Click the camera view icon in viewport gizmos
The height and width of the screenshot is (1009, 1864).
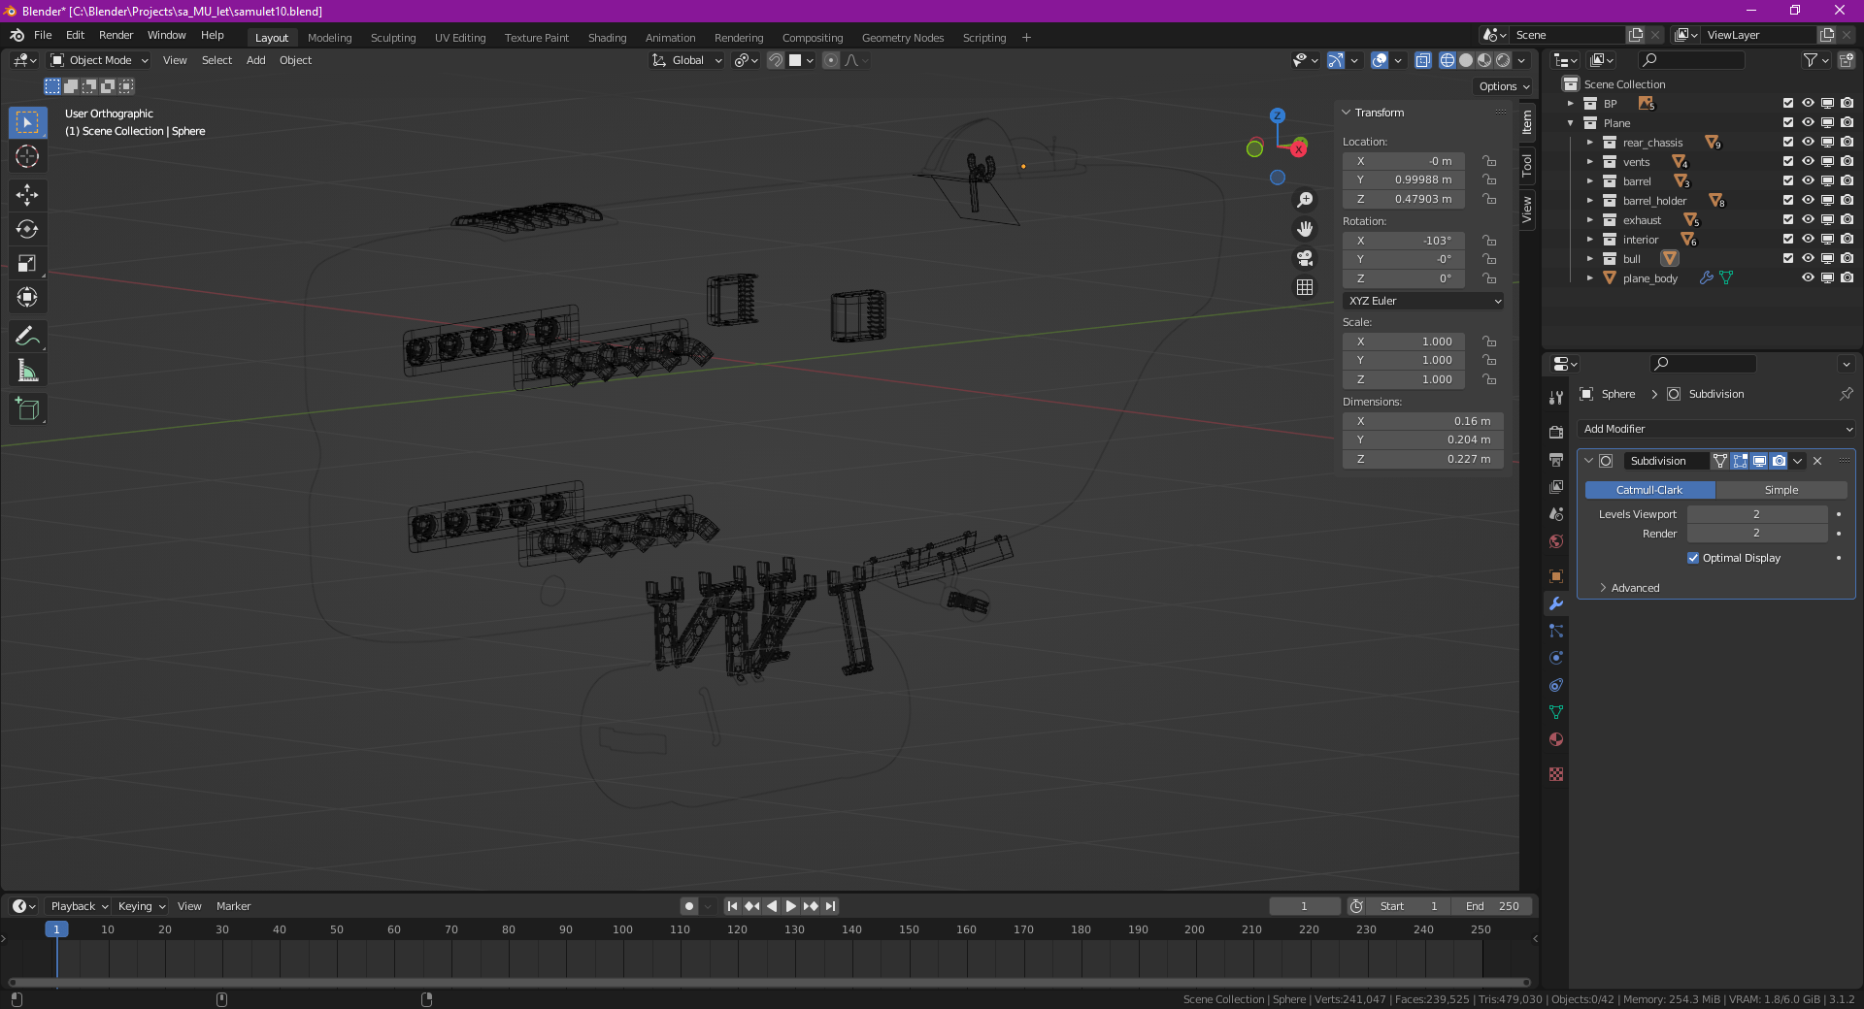pos(1305,258)
